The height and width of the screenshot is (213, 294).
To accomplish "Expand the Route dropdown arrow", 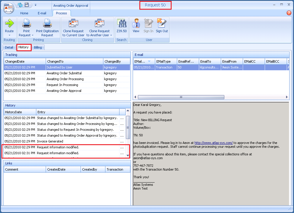I will 9,35.
